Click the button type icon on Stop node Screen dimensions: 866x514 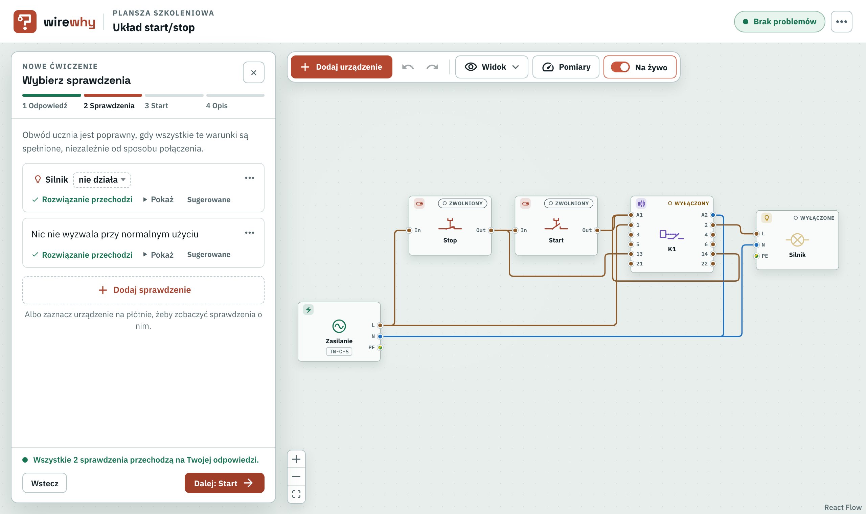pyautogui.click(x=419, y=203)
